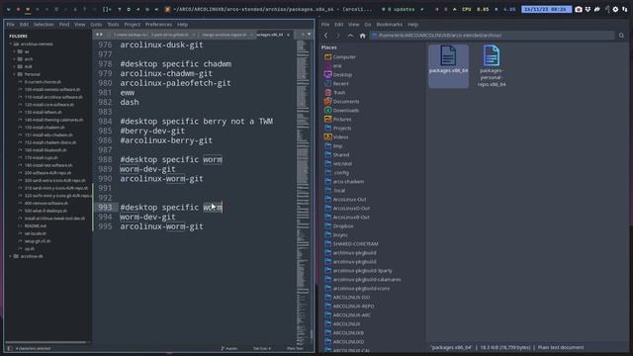Open Recent in Places sidebar

[x=340, y=83]
